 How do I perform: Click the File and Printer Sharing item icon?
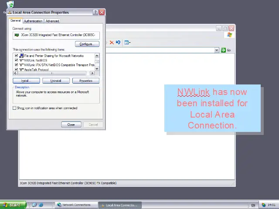tap(21, 56)
